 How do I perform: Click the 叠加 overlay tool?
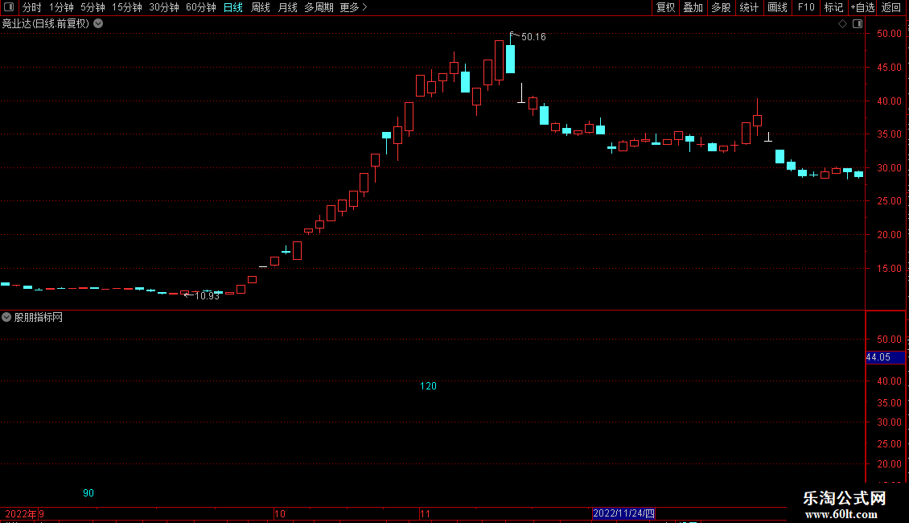coord(693,7)
